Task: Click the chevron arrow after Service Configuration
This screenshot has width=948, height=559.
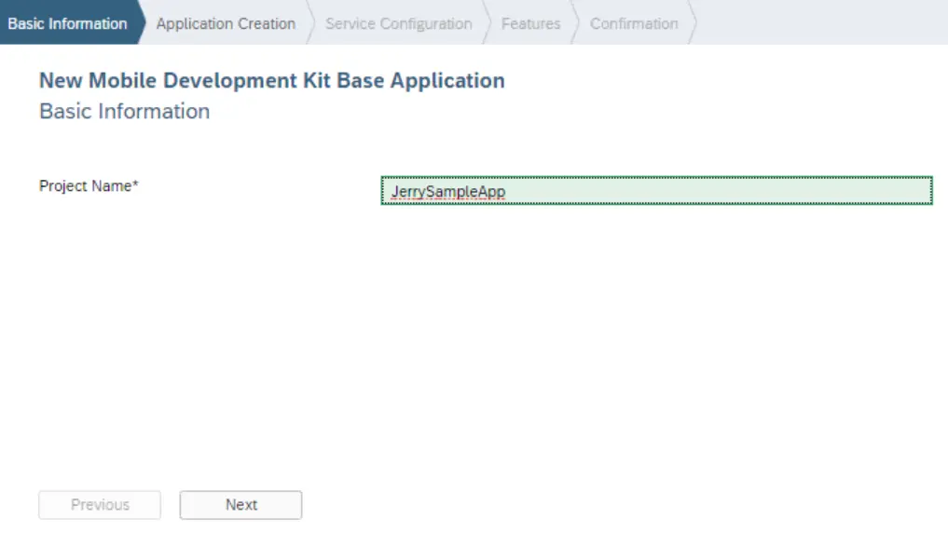Action: point(487,23)
